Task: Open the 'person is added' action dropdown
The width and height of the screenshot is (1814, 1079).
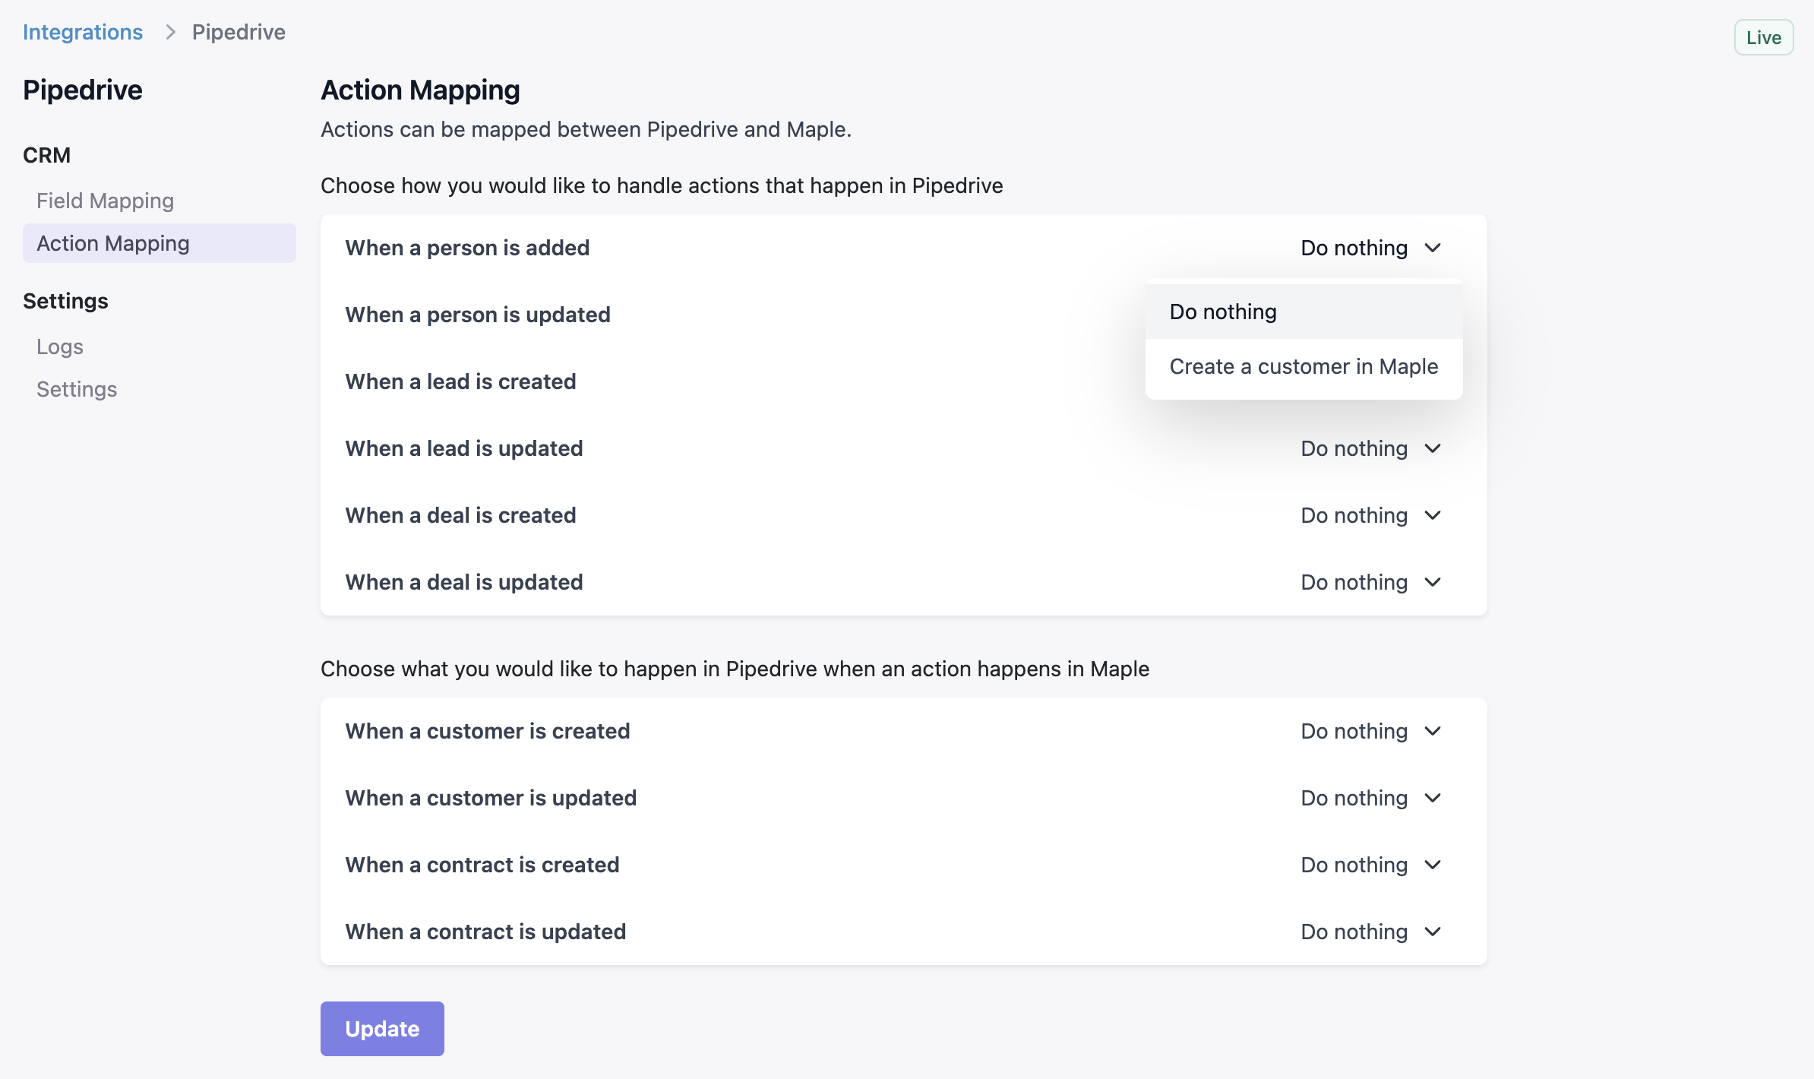Action: (1354, 248)
